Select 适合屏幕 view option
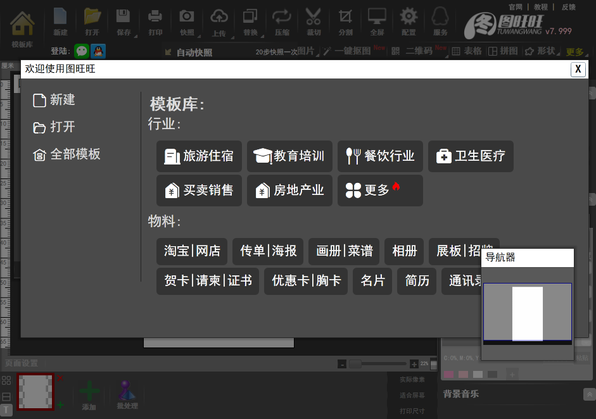This screenshot has height=419, width=596. point(412,395)
